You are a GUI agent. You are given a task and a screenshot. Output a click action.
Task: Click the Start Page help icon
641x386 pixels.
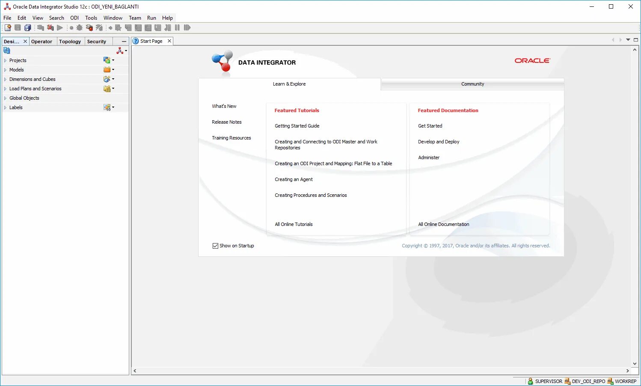(x=136, y=41)
